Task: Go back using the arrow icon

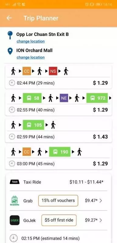Action: [9, 18]
